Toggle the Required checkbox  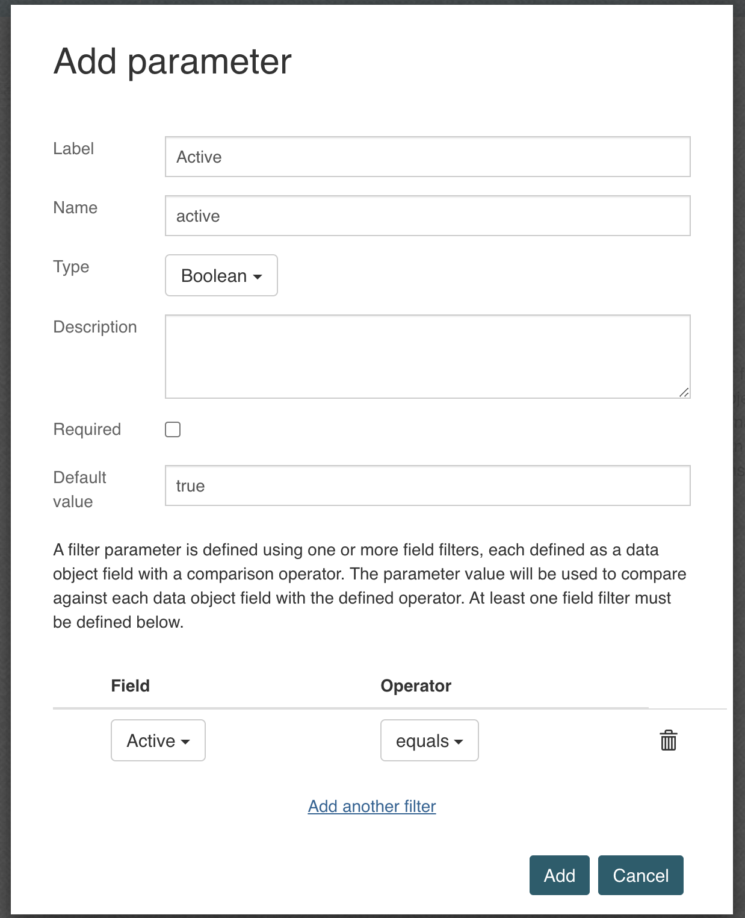[172, 429]
